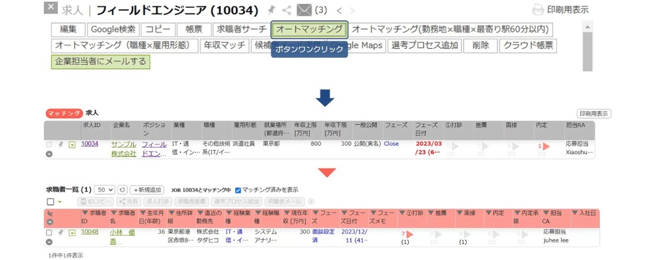Expand the row menu for job 10034
This screenshot has height=260, width=650.
click(x=72, y=145)
